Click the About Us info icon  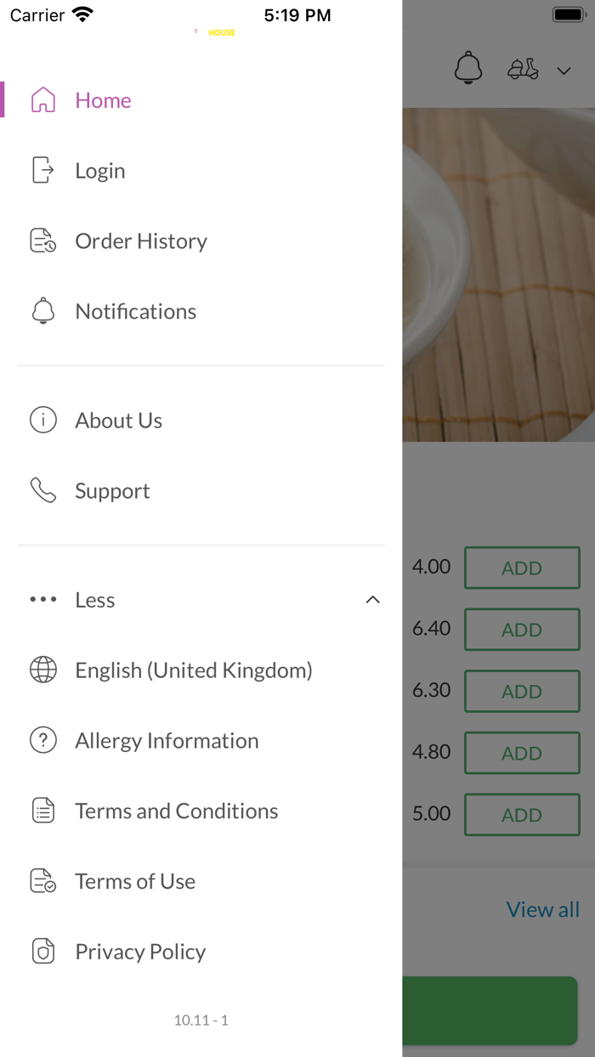(42, 420)
